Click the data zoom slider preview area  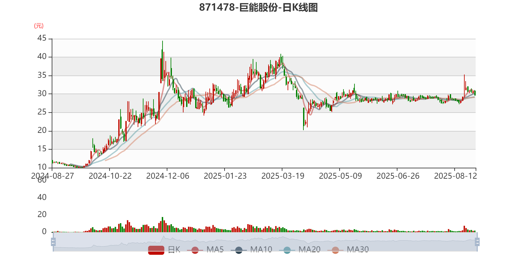click(265, 242)
